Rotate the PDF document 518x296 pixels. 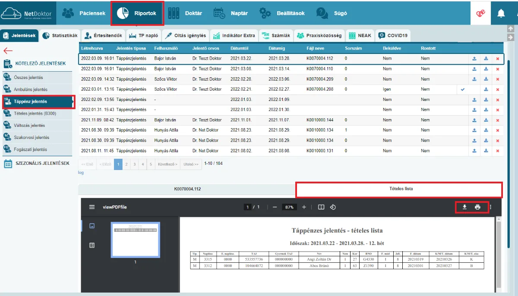pyautogui.click(x=333, y=207)
